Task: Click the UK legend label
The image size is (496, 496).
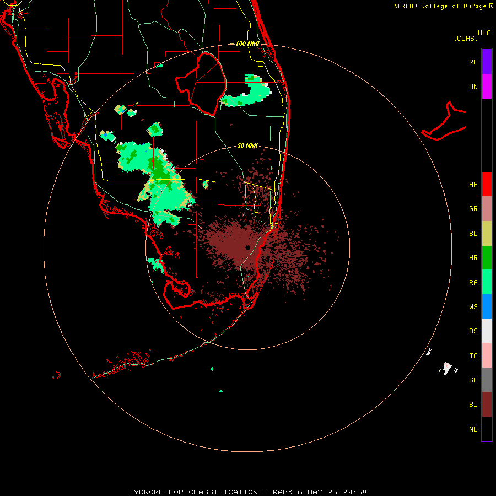Action: click(473, 87)
